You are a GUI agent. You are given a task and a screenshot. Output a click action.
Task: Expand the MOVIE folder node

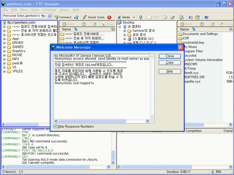(4, 55)
